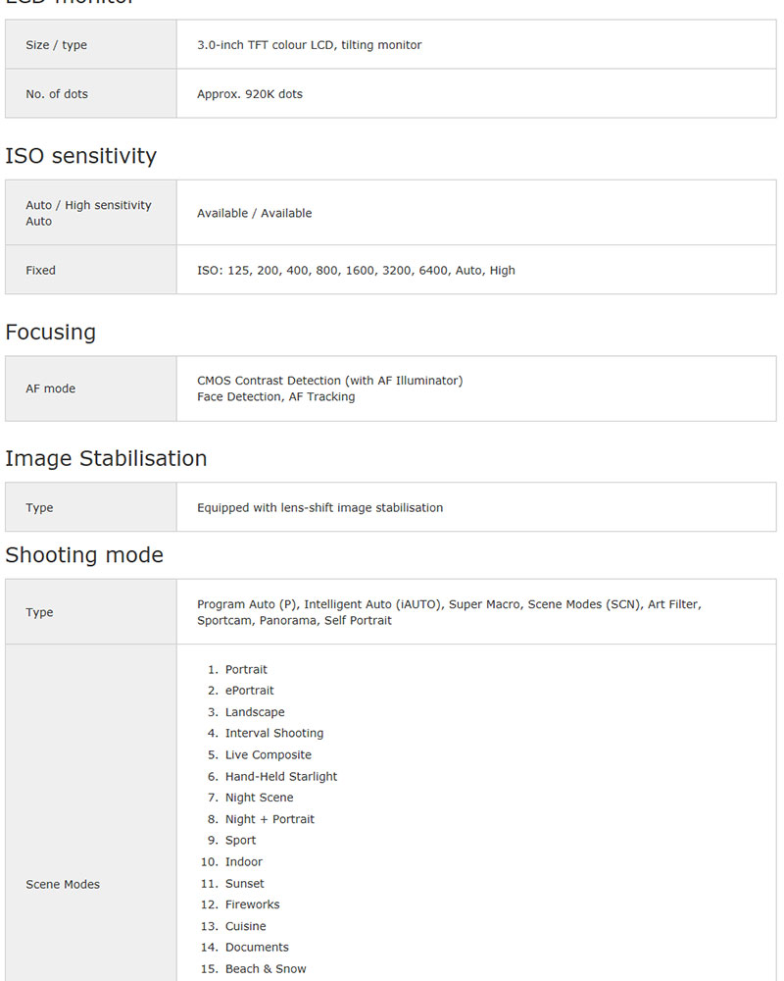Click the Scene Modes label cell
Screen dimensions: 784x981
click(63, 884)
